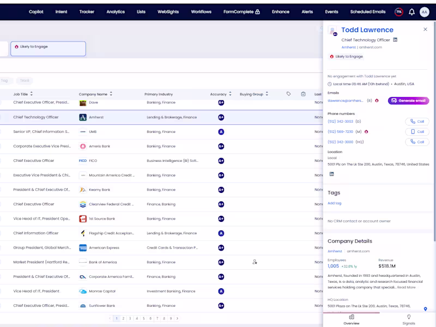Sort by Accuracy column
Screen dimensions: 436x327
(230, 94)
